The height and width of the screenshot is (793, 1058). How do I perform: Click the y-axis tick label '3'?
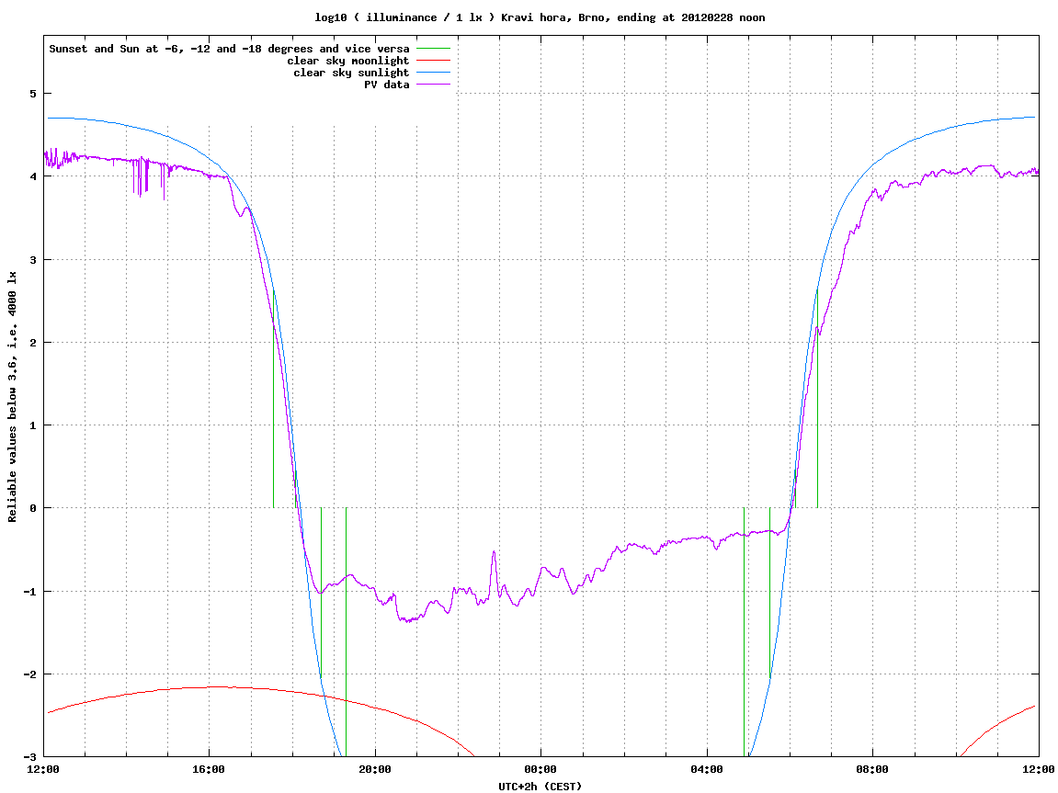[33, 260]
